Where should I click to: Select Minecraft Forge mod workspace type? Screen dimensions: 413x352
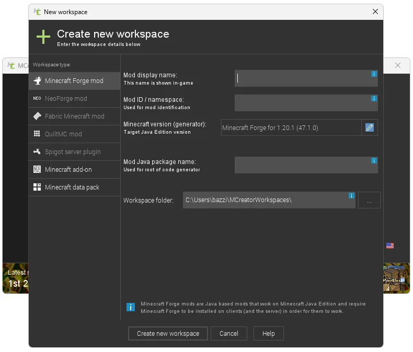point(75,81)
